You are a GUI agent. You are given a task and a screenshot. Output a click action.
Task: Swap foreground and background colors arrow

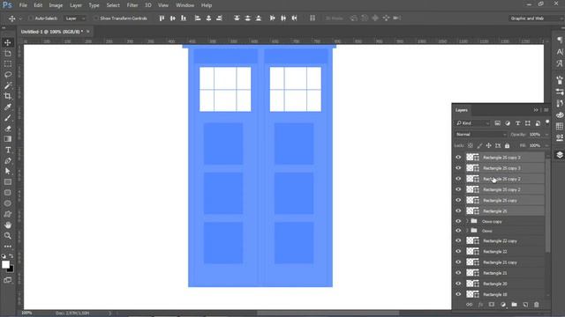tap(11, 256)
